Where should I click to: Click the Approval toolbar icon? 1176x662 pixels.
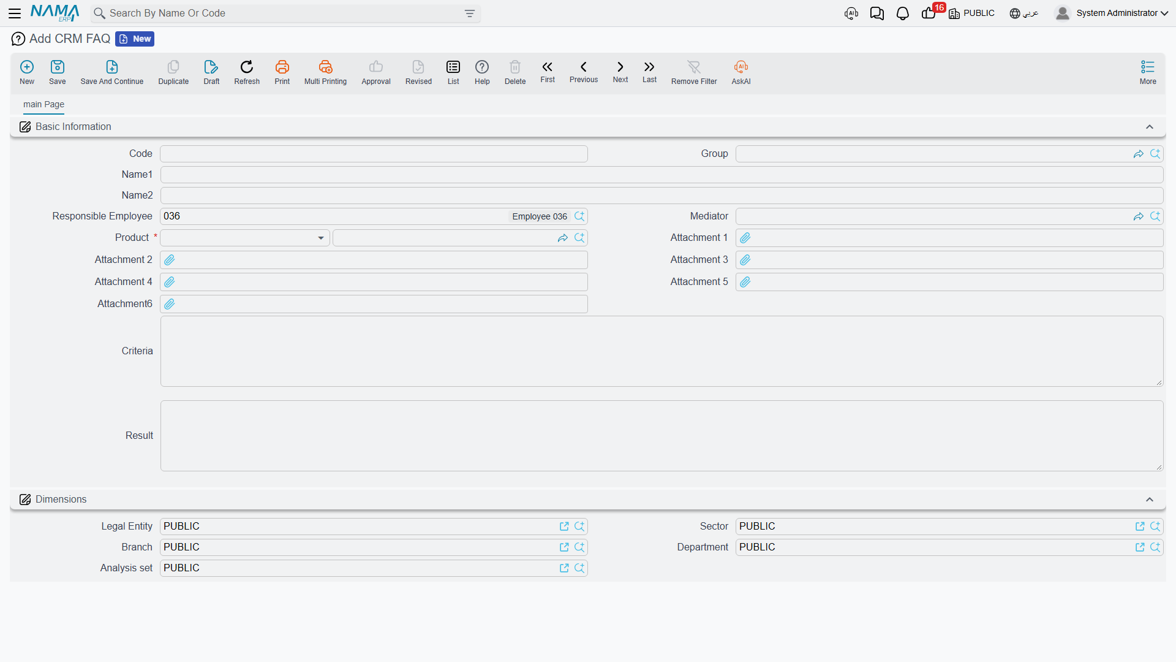376,72
